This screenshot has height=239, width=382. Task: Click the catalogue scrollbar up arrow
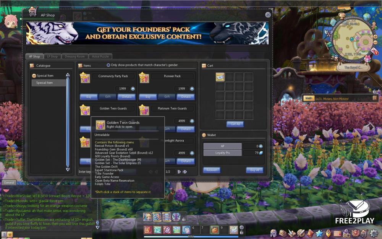pyautogui.click(x=68, y=75)
